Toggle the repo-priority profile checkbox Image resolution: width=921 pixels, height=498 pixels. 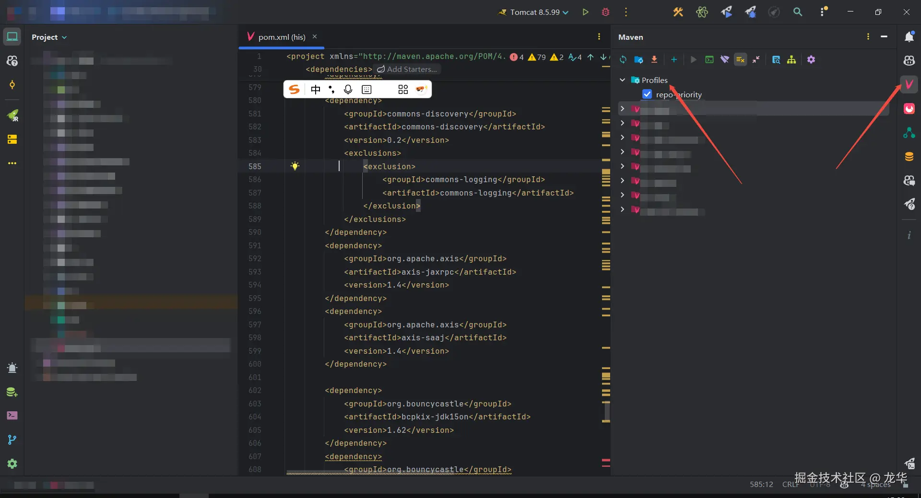[647, 94]
